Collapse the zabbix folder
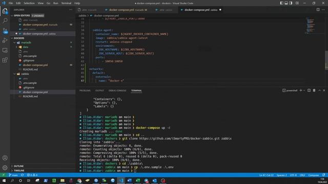328x184 pixels. click(14, 74)
